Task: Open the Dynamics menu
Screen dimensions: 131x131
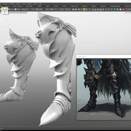Action: tap(12, 4)
